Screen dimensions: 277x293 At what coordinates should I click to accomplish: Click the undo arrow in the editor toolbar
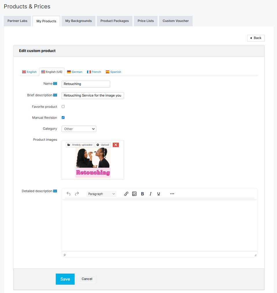tap(69, 194)
